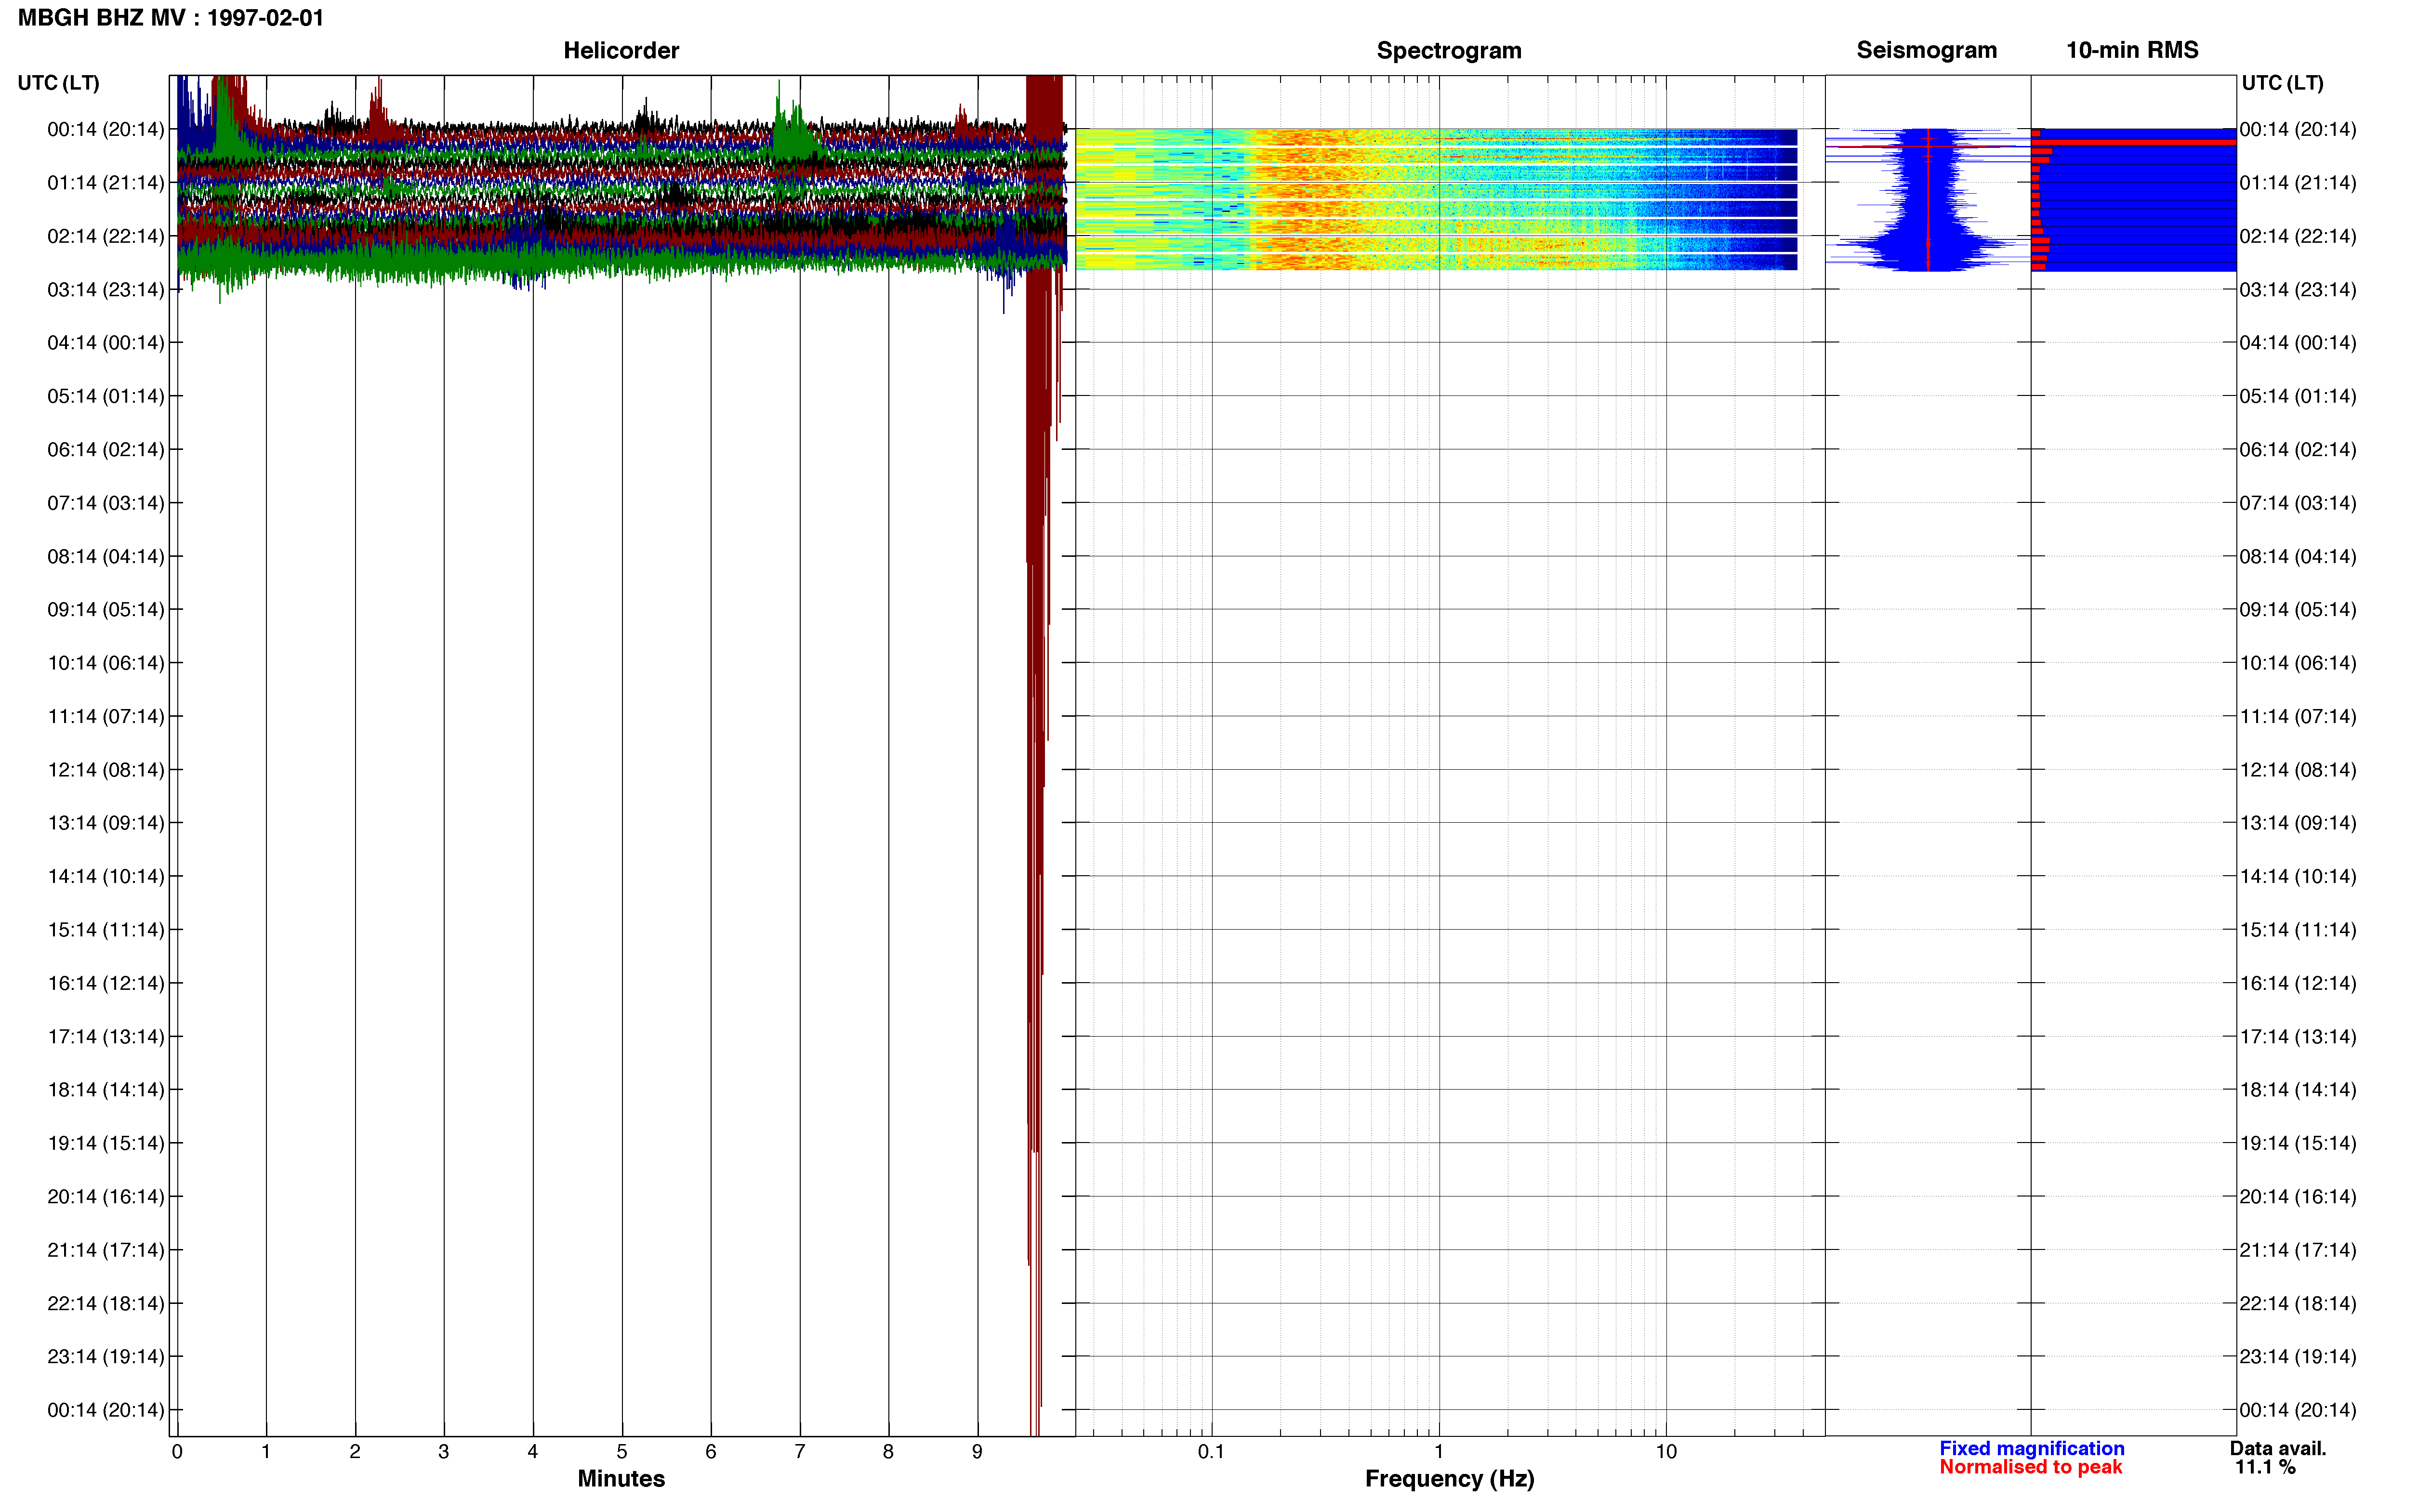Click left-axis label '17:14 (13:14)'
The image size is (2418, 1512).
point(106,1036)
